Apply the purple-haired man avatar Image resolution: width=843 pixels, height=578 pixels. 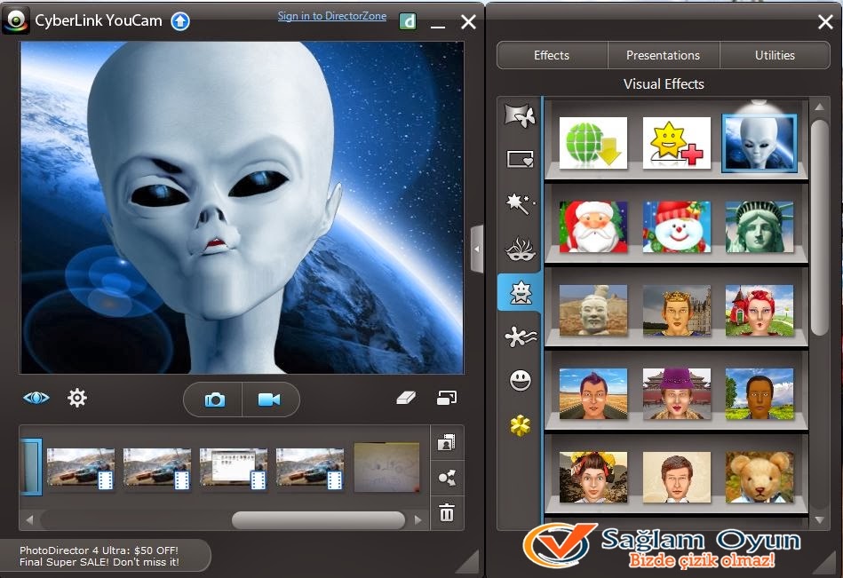593,393
